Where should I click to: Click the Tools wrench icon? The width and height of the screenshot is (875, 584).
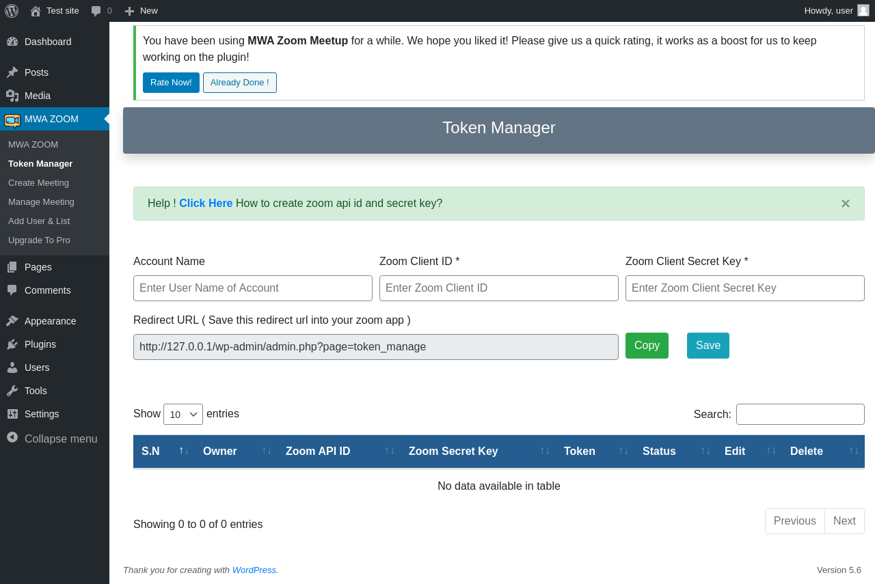tap(12, 391)
